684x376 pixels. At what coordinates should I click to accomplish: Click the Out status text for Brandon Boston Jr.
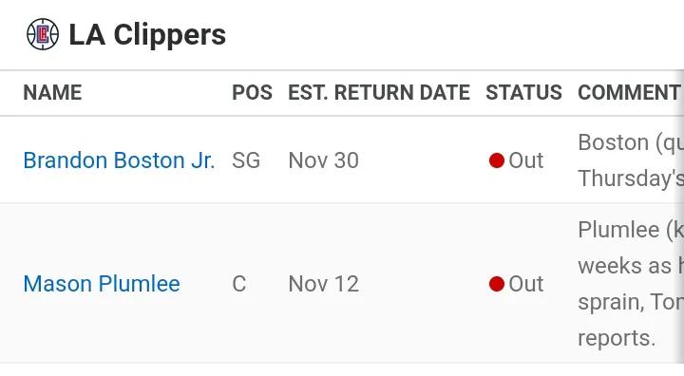(x=526, y=160)
